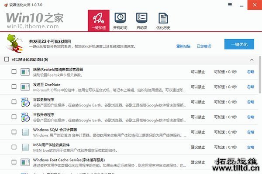Switch to the 开机时间 tab

(x=120, y=21)
